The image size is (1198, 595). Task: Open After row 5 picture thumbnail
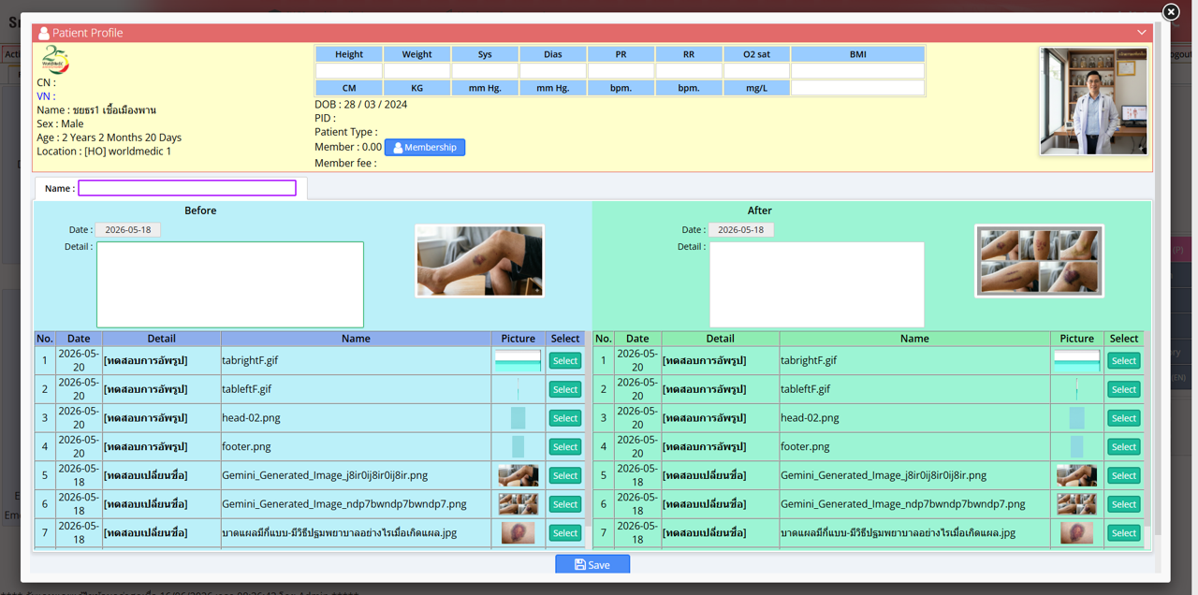point(1076,475)
